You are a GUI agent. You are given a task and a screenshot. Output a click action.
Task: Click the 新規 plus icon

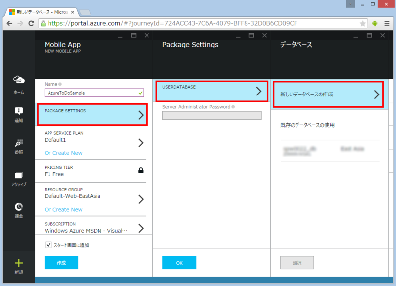(19, 263)
